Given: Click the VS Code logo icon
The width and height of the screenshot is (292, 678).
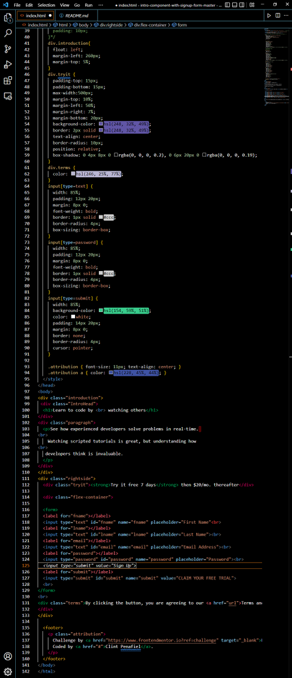Looking at the screenshot, I should 6,5.
